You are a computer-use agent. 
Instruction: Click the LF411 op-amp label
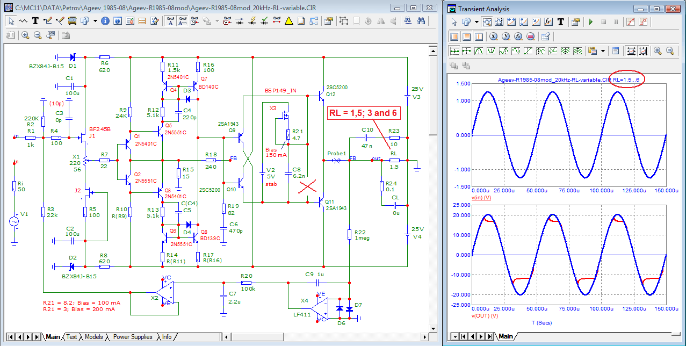tap(303, 314)
